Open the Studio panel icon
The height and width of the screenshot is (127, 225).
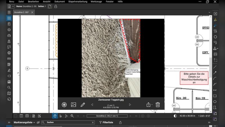pyautogui.click(x=9, y=82)
